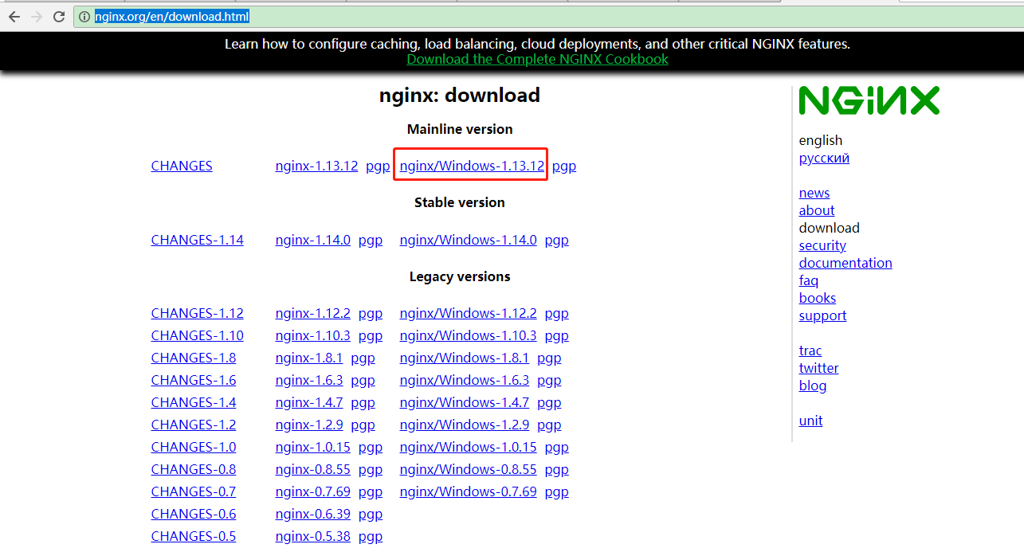Open the news sidebar link
The width and height of the screenshot is (1024, 552).
(x=814, y=193)
